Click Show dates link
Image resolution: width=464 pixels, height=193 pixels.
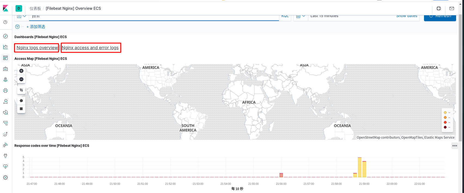tap(407, 16)
